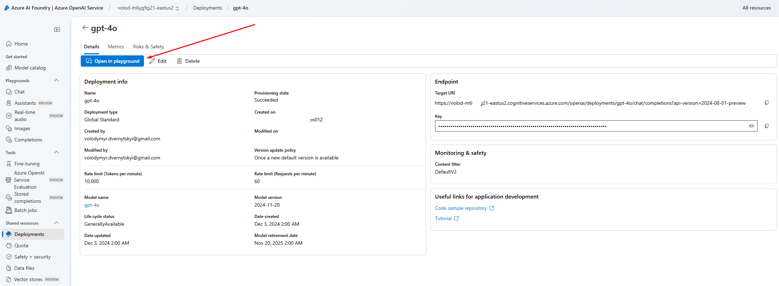Click the Succeeded provisioning state value
The width and height of the screenshot is (779, 286).
point(266,100)
